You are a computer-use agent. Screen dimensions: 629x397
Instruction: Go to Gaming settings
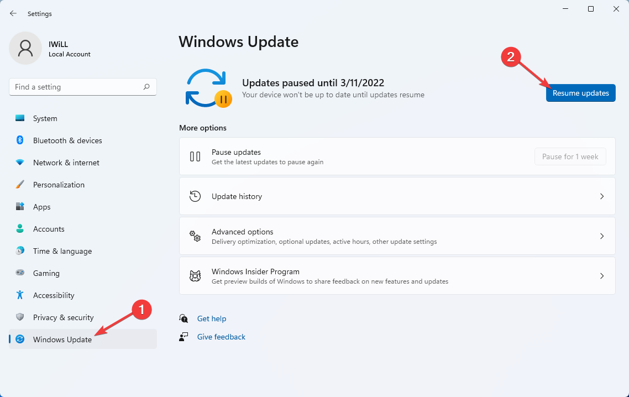click(83, 273)
